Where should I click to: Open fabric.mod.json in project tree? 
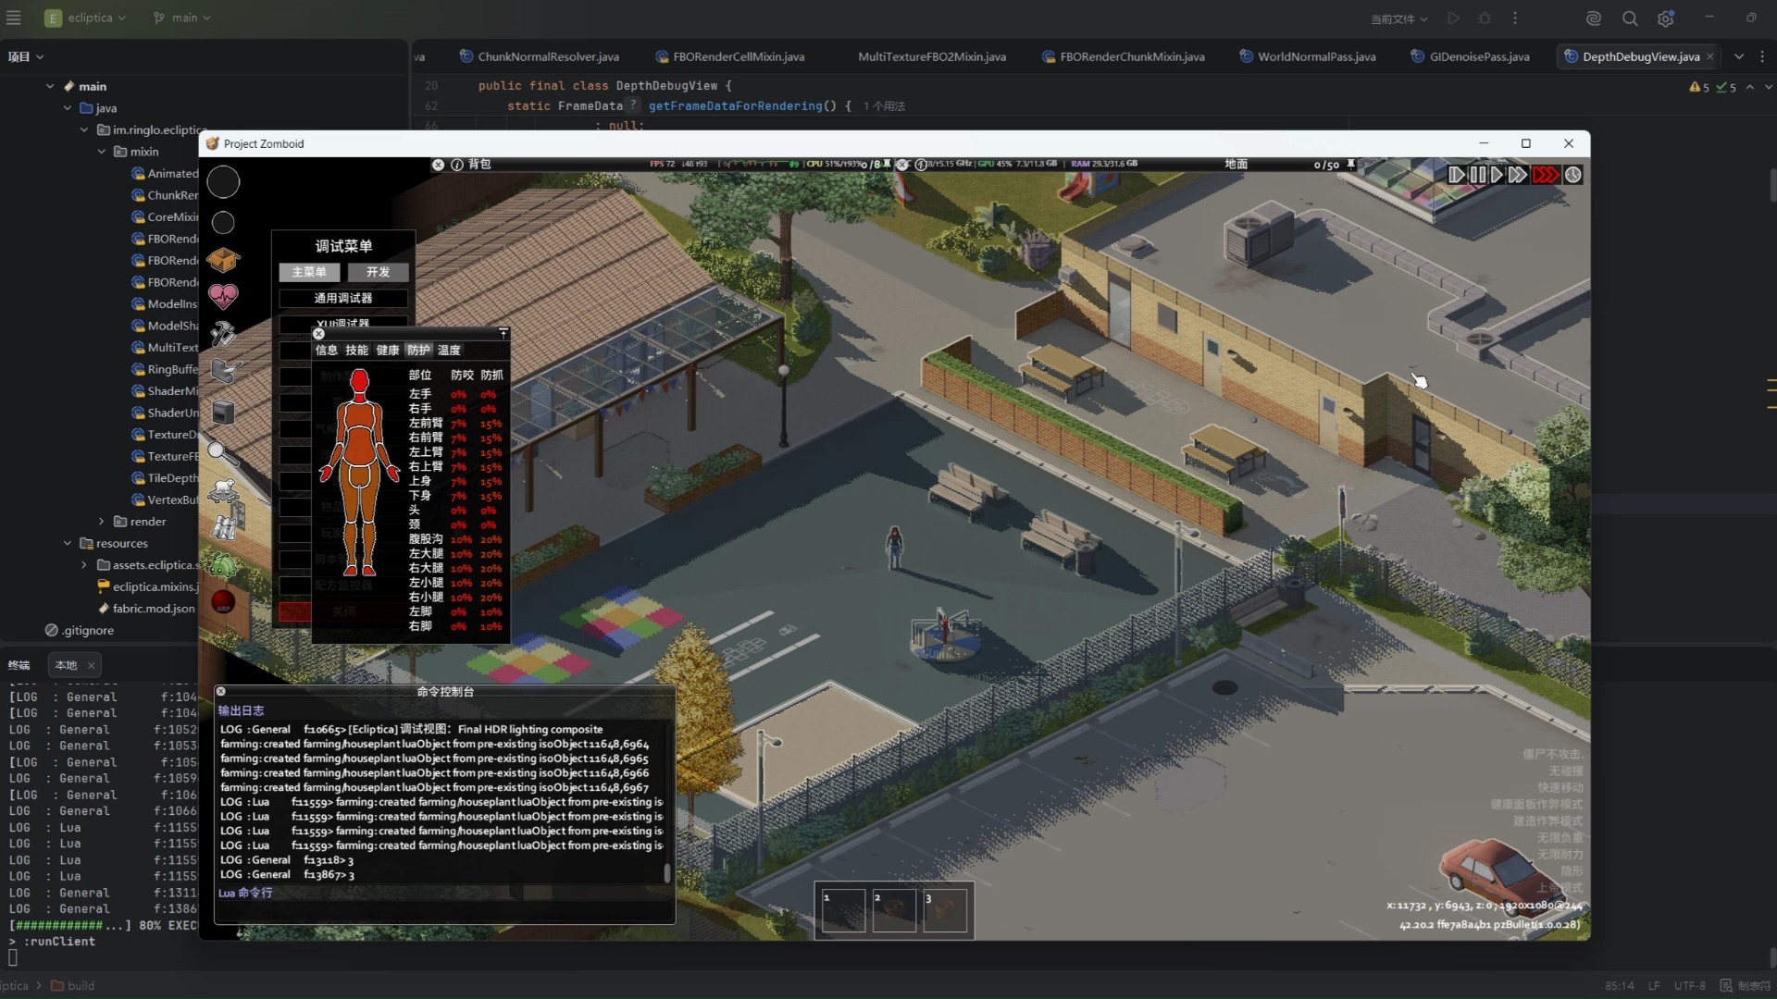[x=146, y=609]
